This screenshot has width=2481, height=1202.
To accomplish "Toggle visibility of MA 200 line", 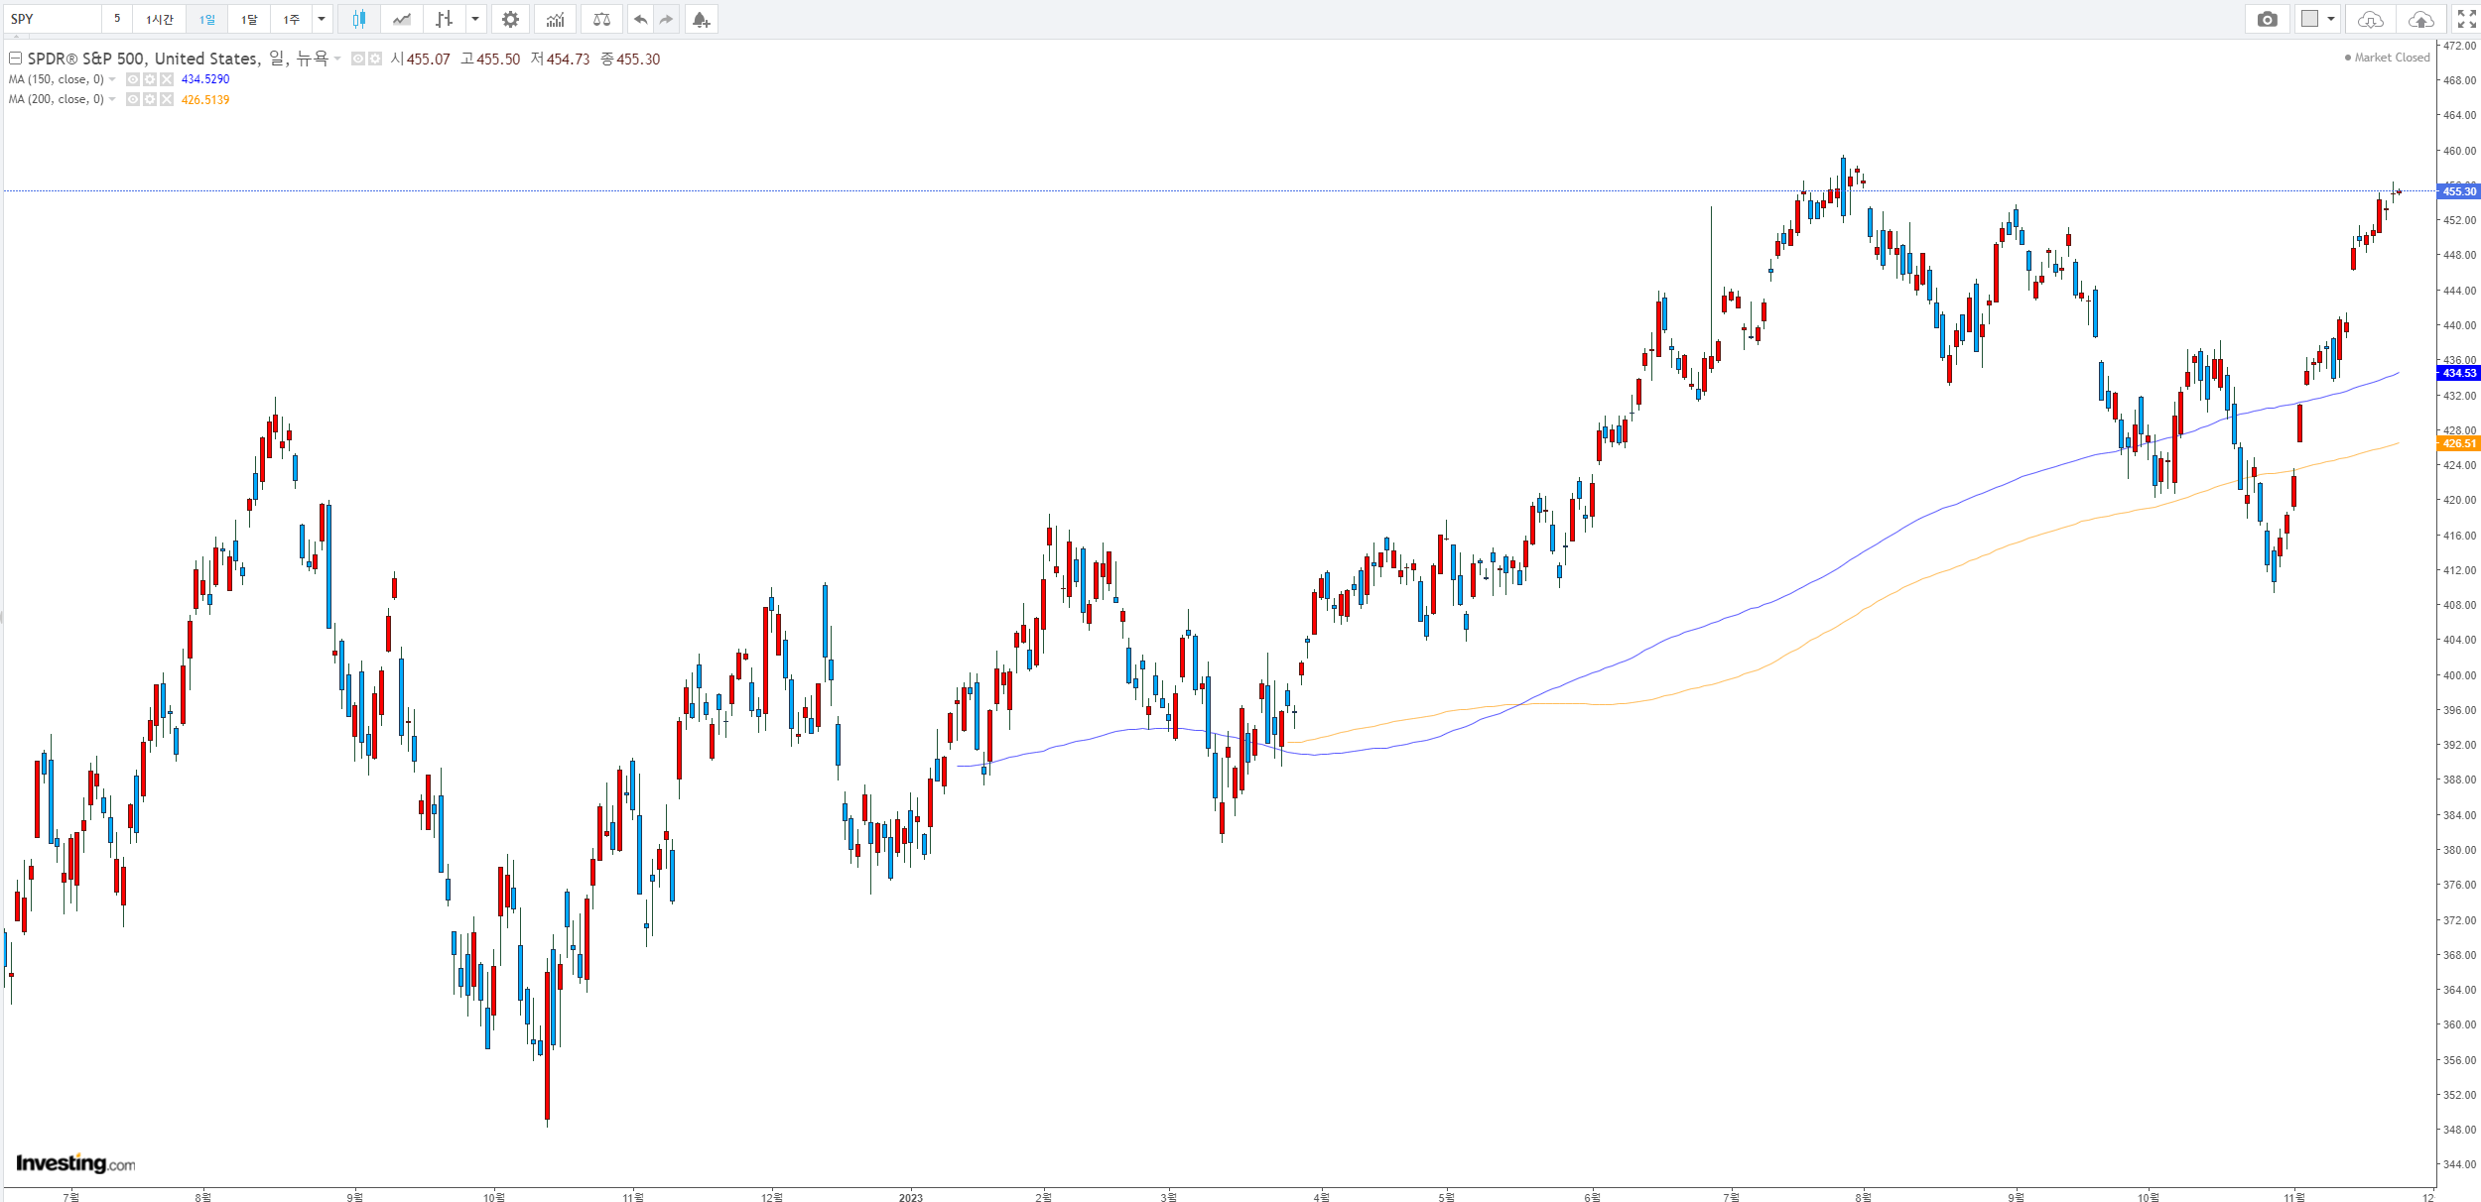I will click(133, 99).
